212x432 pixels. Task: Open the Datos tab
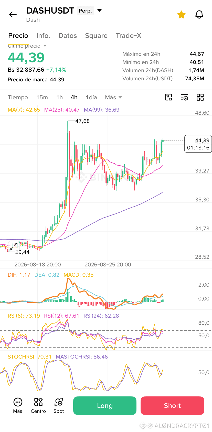pos(68,36)
